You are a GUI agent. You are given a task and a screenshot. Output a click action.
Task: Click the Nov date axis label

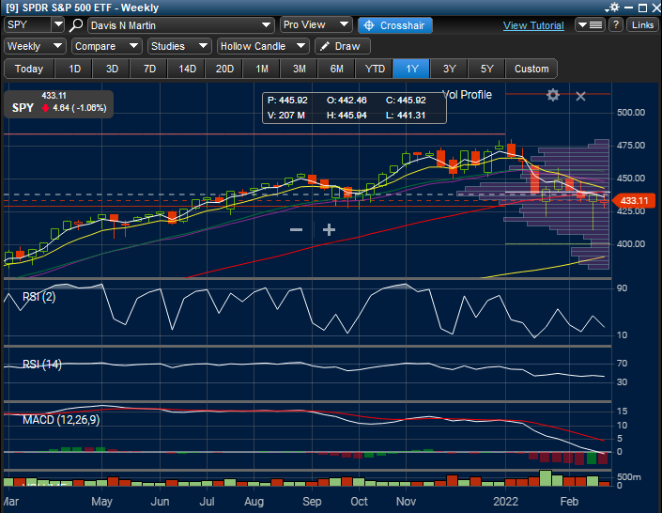pyautogui.click(x=406, y=502)
